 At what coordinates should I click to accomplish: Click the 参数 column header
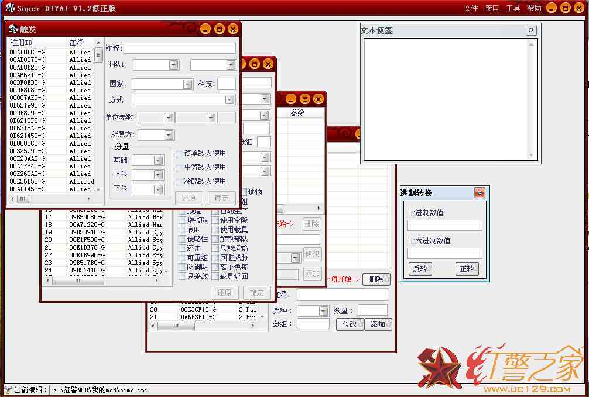[306, 113]
